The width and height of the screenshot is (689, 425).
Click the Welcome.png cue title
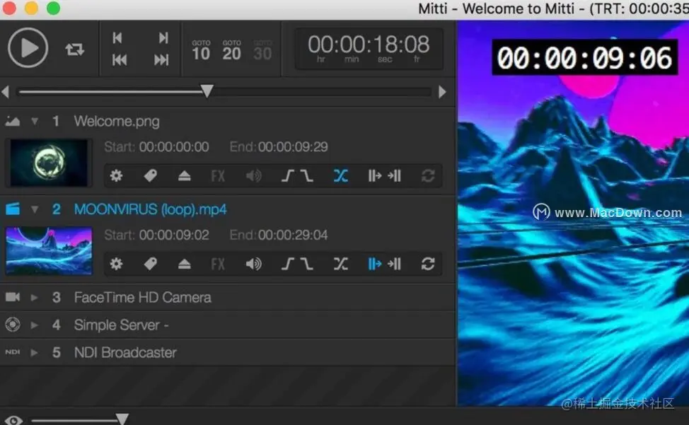click(117, 121)
